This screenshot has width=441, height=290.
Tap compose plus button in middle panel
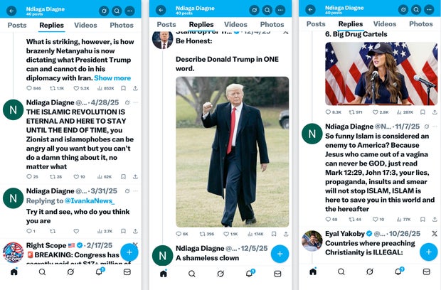coord(280,254)
